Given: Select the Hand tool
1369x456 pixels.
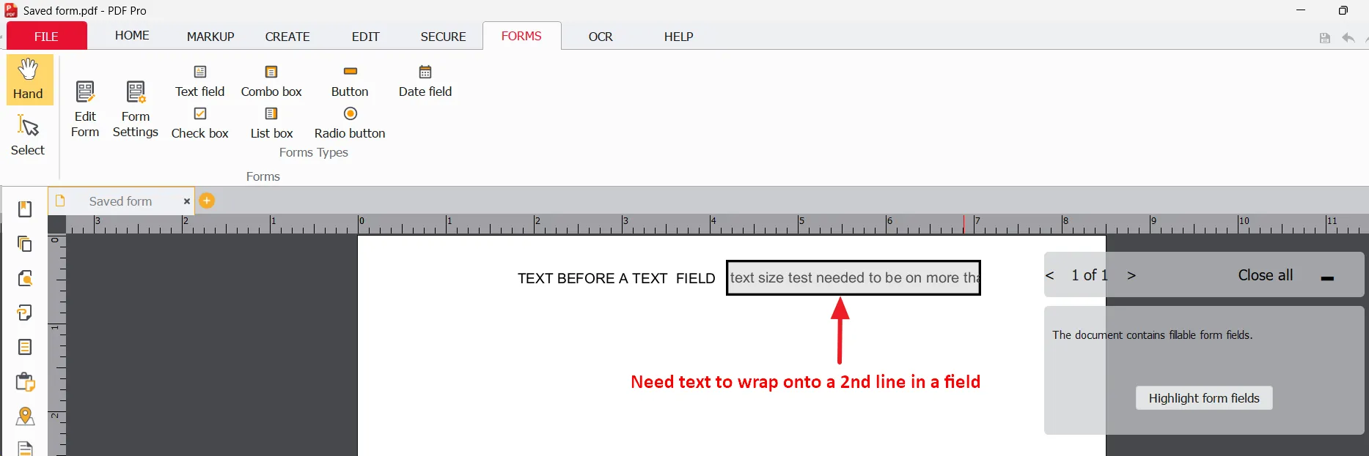Looking at the screenshot, I should point(29,79).
